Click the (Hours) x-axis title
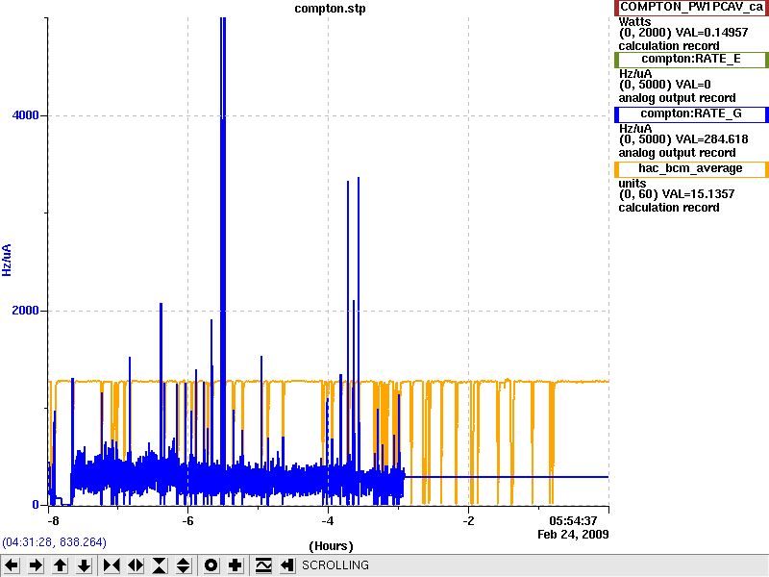The image size is (769, 577). (x=331, y=546)
